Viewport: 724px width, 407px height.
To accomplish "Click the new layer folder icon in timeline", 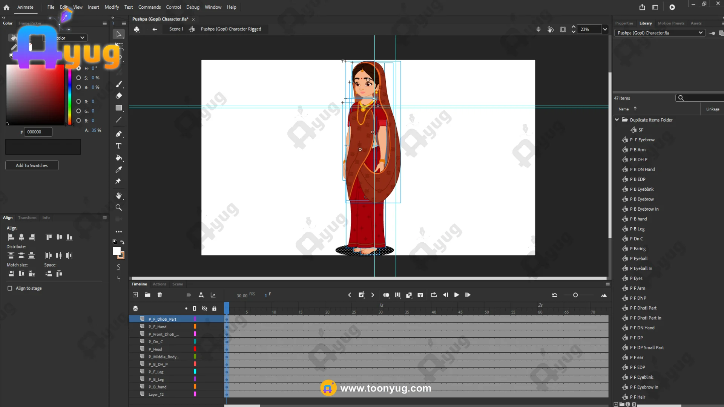I will [147, 295].
